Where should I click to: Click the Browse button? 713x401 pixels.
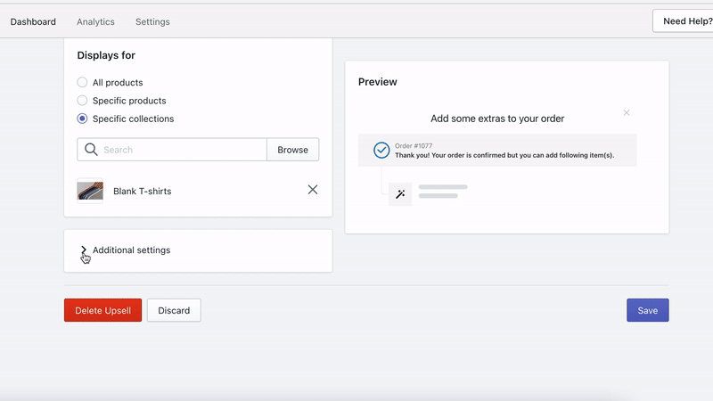293,150
